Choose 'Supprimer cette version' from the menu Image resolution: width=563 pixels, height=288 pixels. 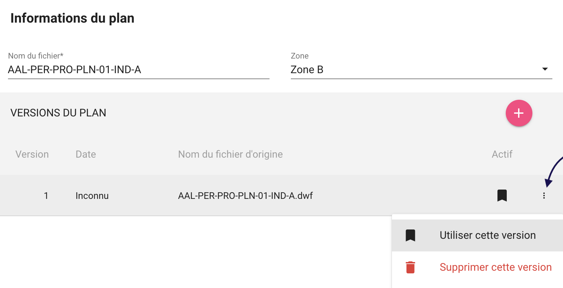coord(495,267)
